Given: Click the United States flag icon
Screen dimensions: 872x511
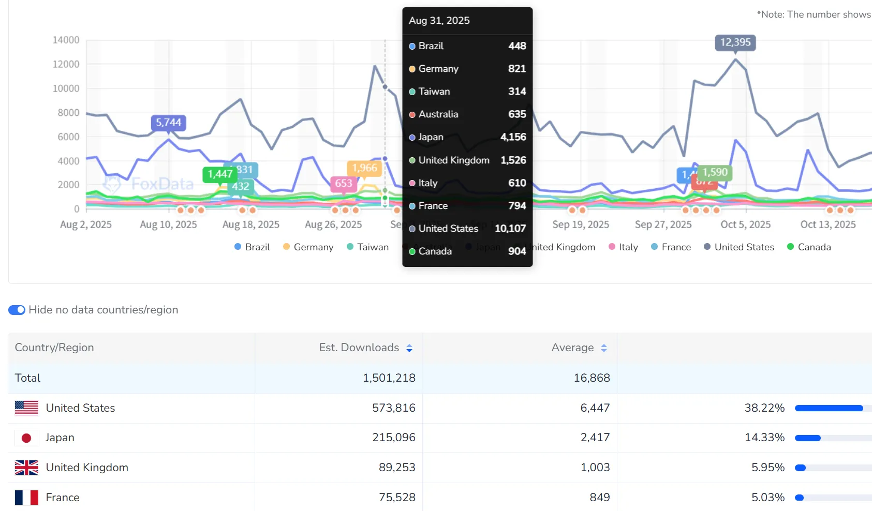Looking at the screenshot, I should point(26,408).
